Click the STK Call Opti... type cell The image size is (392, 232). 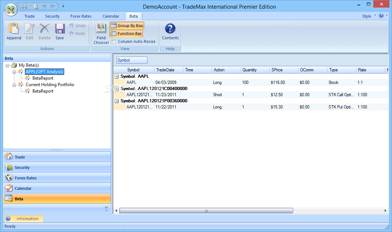[342, 95]
